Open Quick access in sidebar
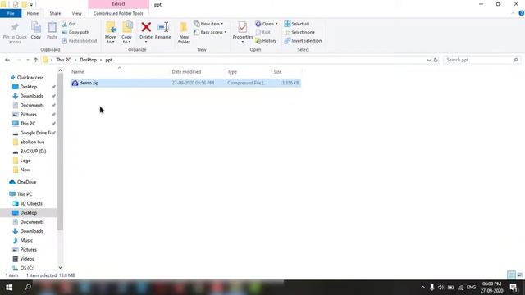This screenshot has width=525, height=295. [x=30, y=78]
